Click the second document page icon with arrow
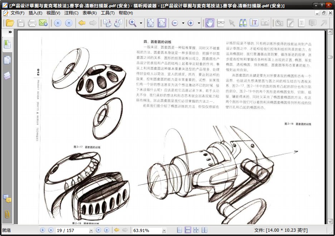 pyautogui.click(x=118, y=23)
